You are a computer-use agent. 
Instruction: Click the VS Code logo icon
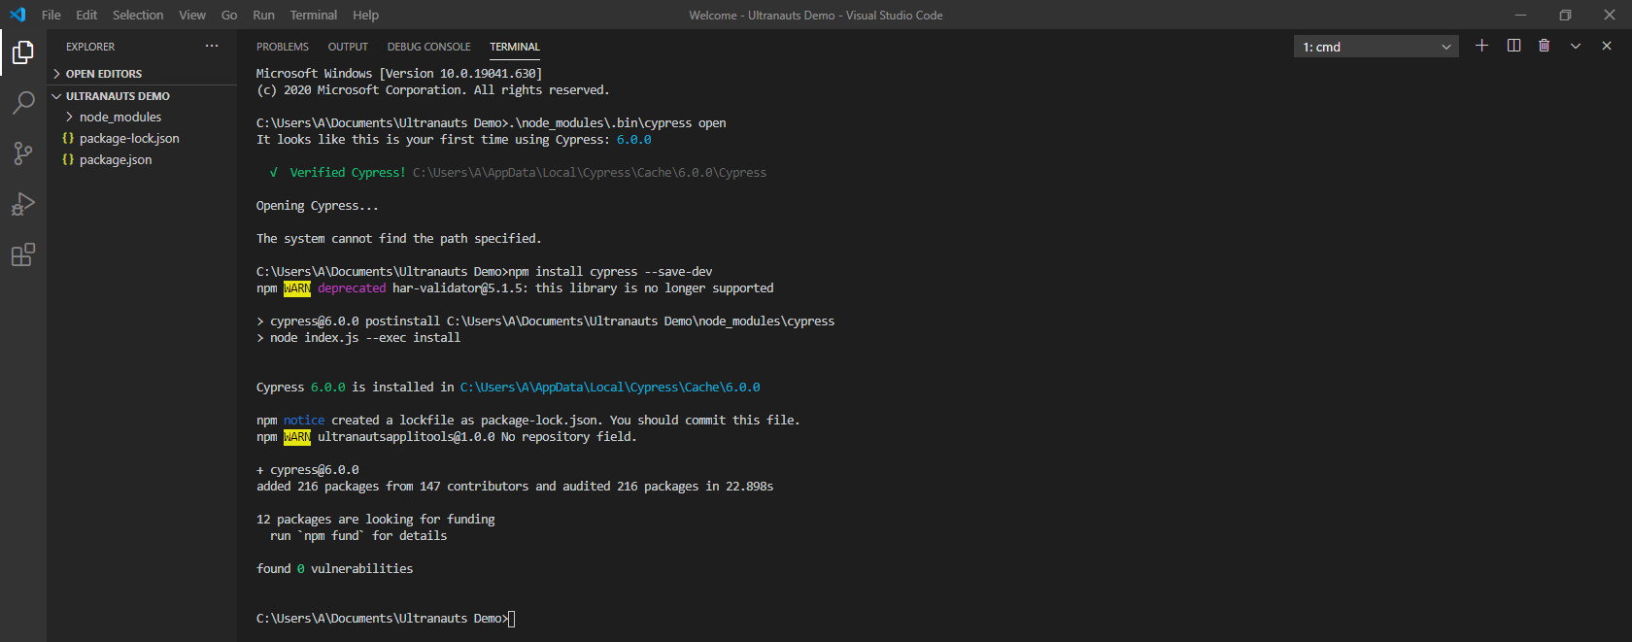17,15
